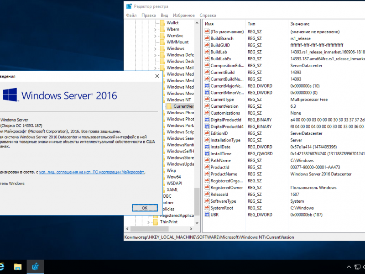Image resolution: width=365 pixels, height=274 pixels.
Task: Click the tree's horizontal scrollbar left arrow
Action: coord(127,229)
